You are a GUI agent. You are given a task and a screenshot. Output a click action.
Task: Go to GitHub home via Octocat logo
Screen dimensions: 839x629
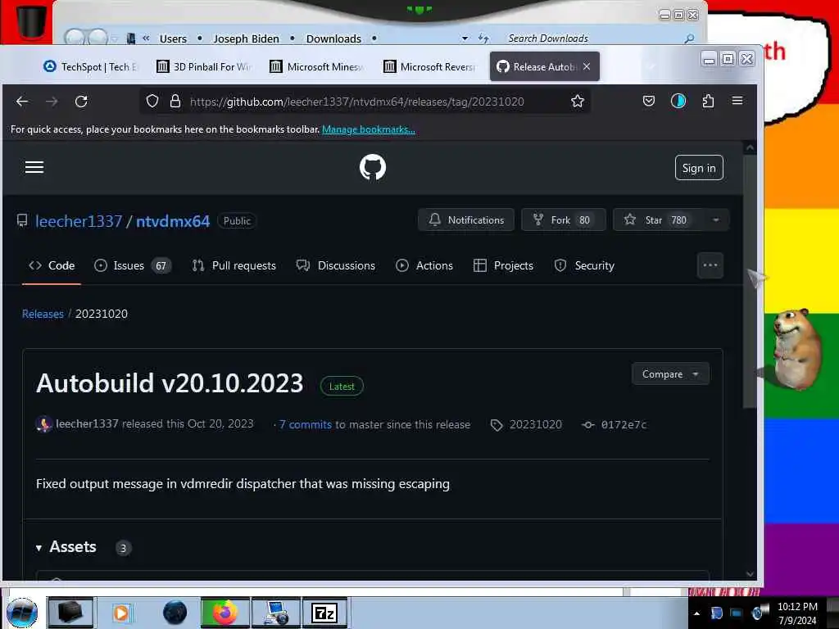click(x=373, y=167)
